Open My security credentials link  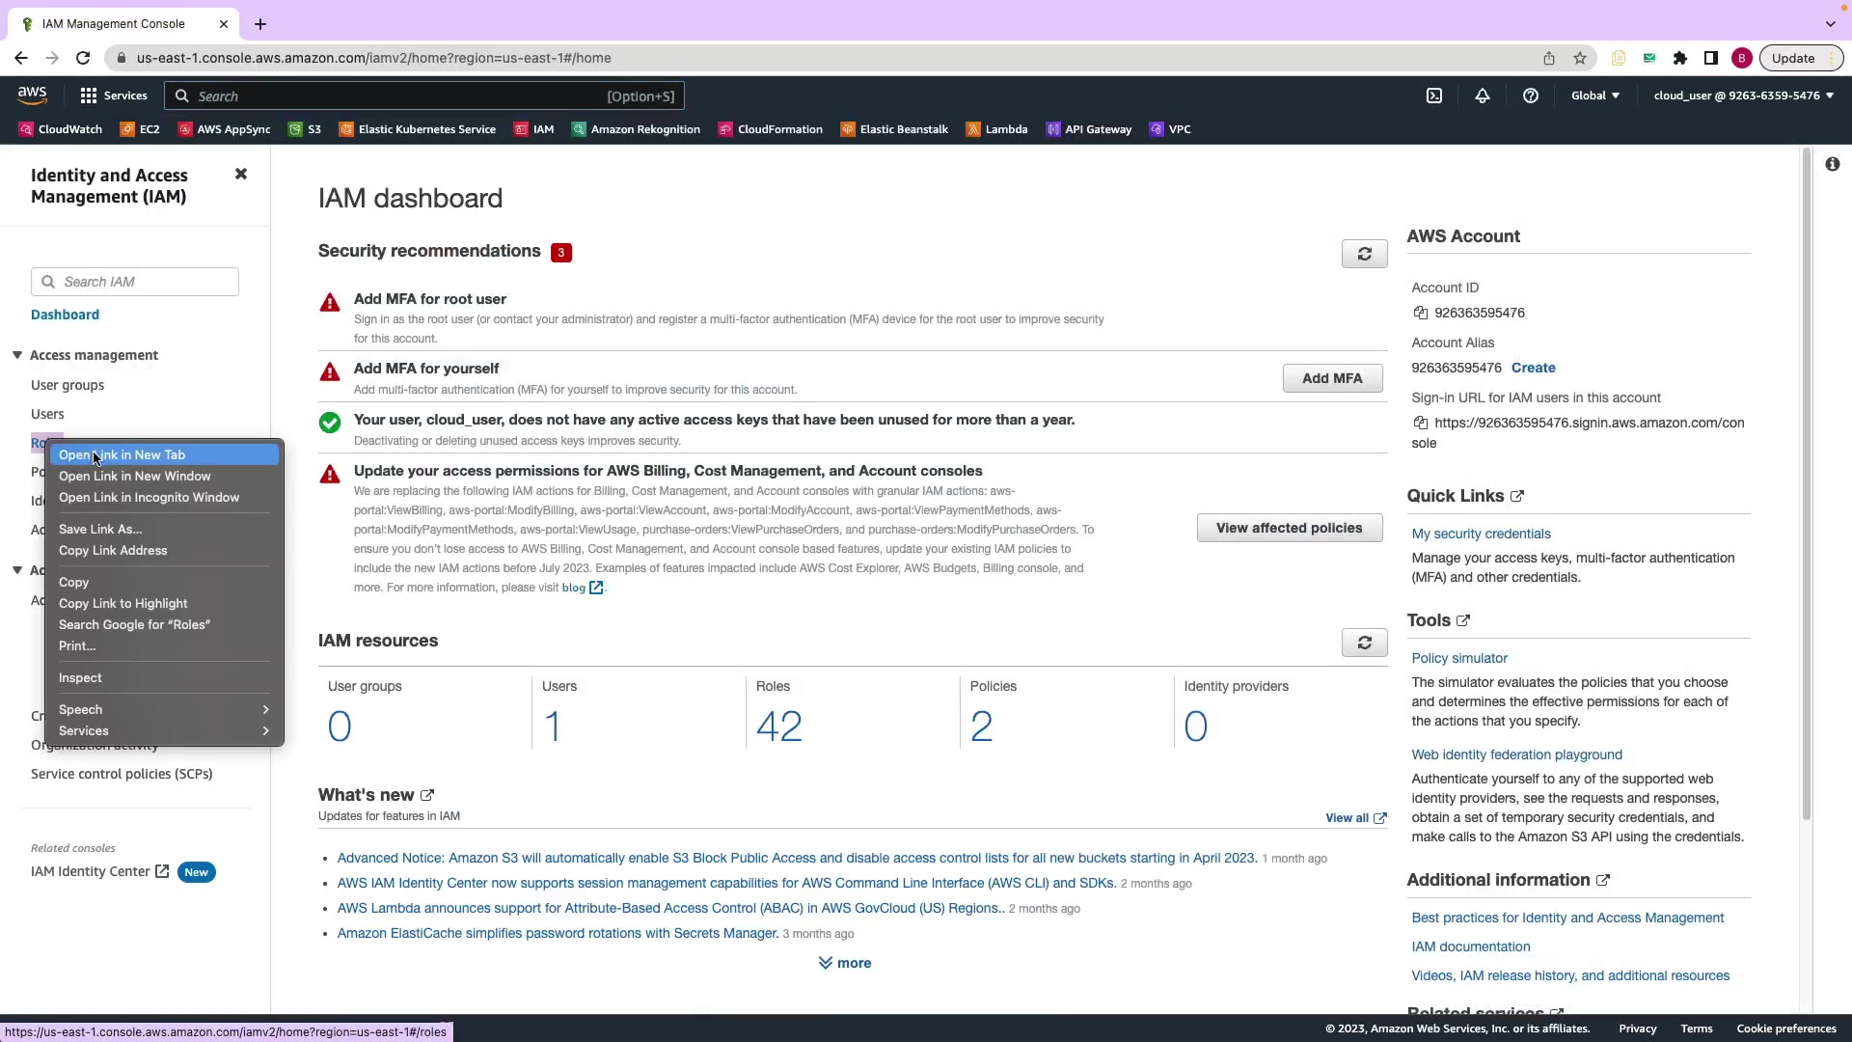point(1481,534)
